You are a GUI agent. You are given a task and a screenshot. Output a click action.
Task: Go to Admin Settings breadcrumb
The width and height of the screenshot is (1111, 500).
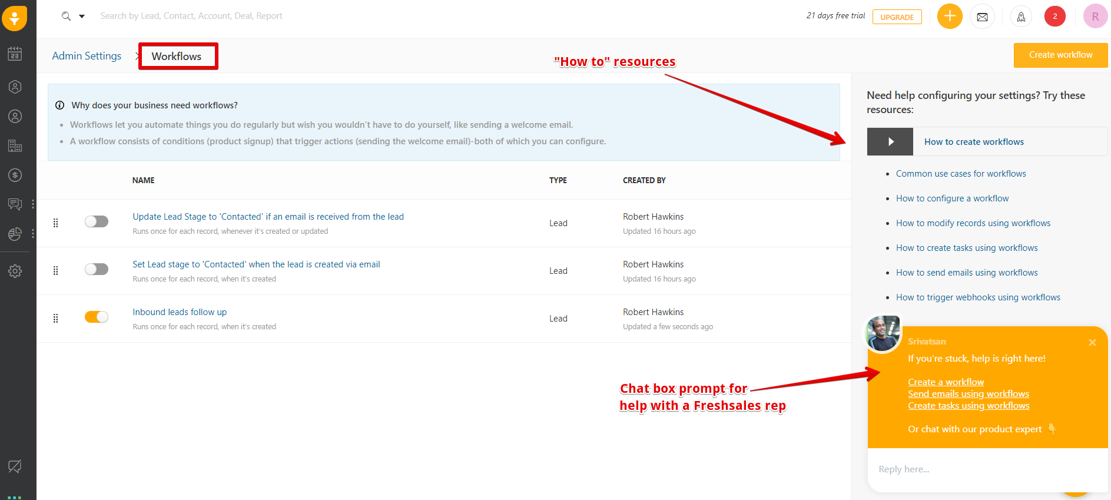coord(87,56)
